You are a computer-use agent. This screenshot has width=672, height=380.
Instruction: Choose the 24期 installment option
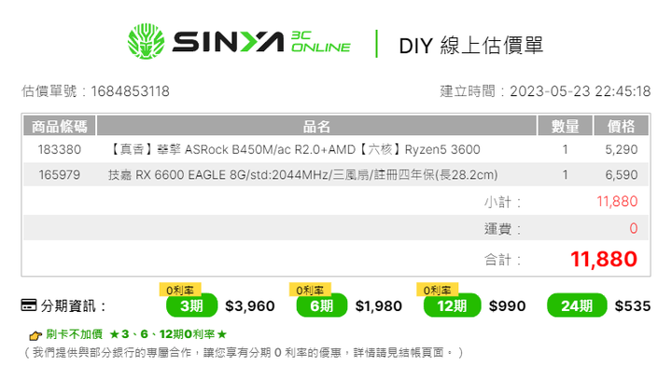(577, 305)
